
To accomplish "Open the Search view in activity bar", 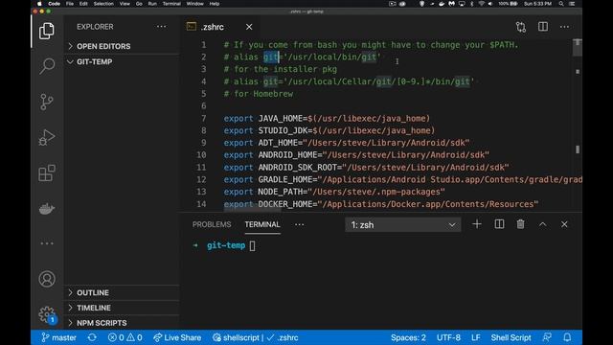I will pyautogui.click(x=47, y=66).
